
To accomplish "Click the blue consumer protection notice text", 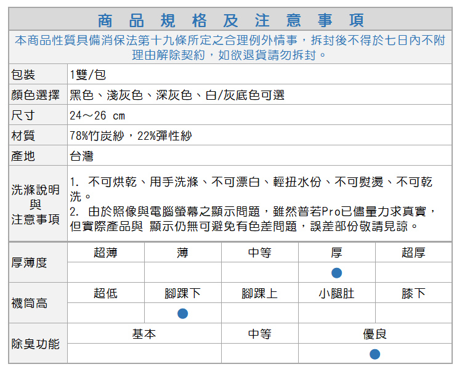I will [x=231, y=48].
